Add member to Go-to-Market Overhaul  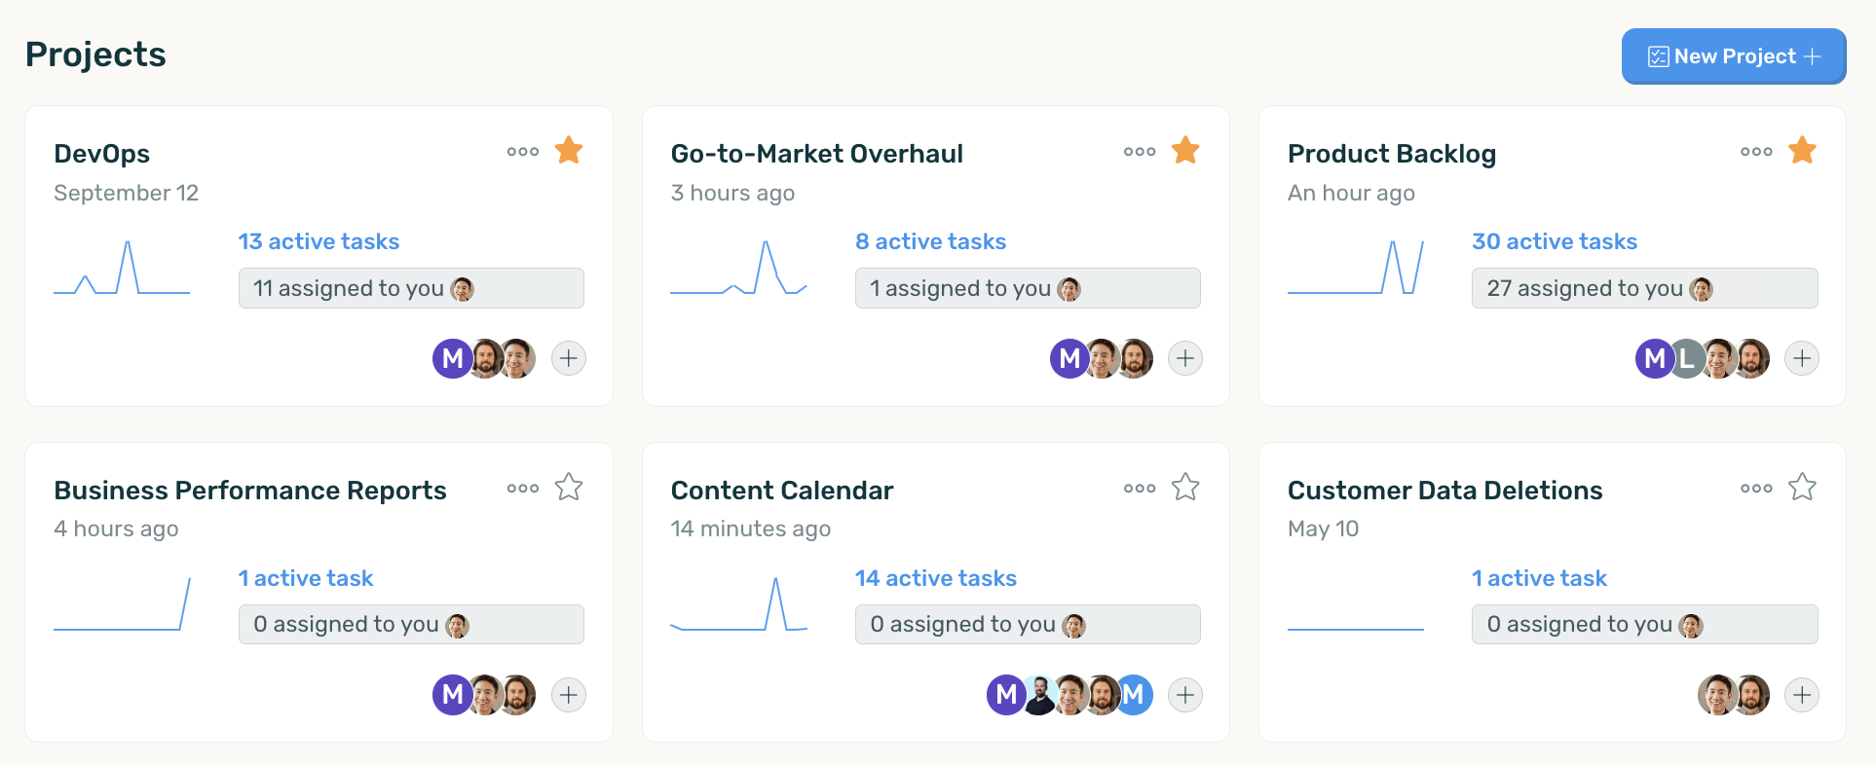[1185, 358]
